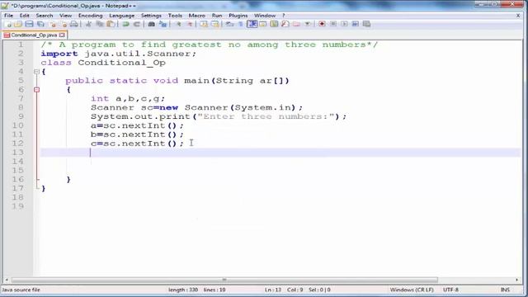
Task: Collapse the class block fold marker on line 4
Action: coord(36,72)
